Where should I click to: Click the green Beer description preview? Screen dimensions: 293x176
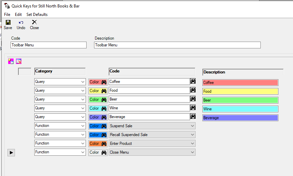tap(240, 100)
